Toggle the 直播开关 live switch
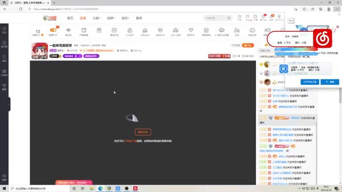This screenshot has height=192, width=342. 53,30
